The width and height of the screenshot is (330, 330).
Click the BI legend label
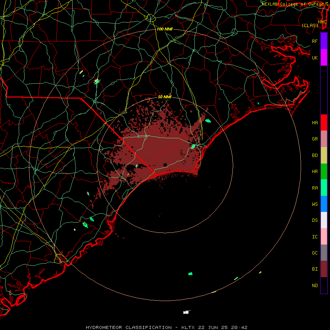pyautogui.click(x=315, y=269)
